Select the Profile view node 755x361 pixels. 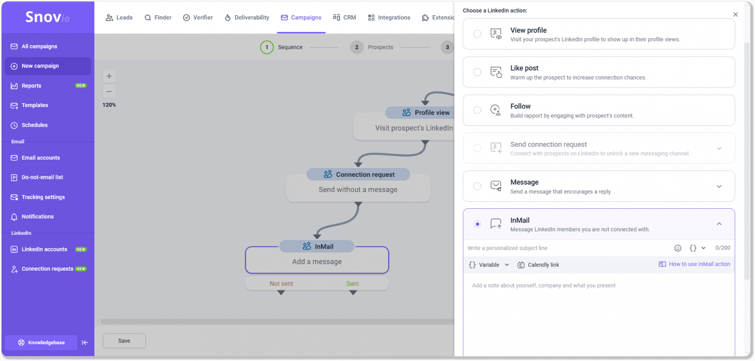[x=404, y=123]
